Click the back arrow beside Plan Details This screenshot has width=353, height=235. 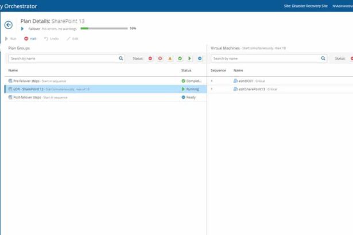click(x=9, y=25)
